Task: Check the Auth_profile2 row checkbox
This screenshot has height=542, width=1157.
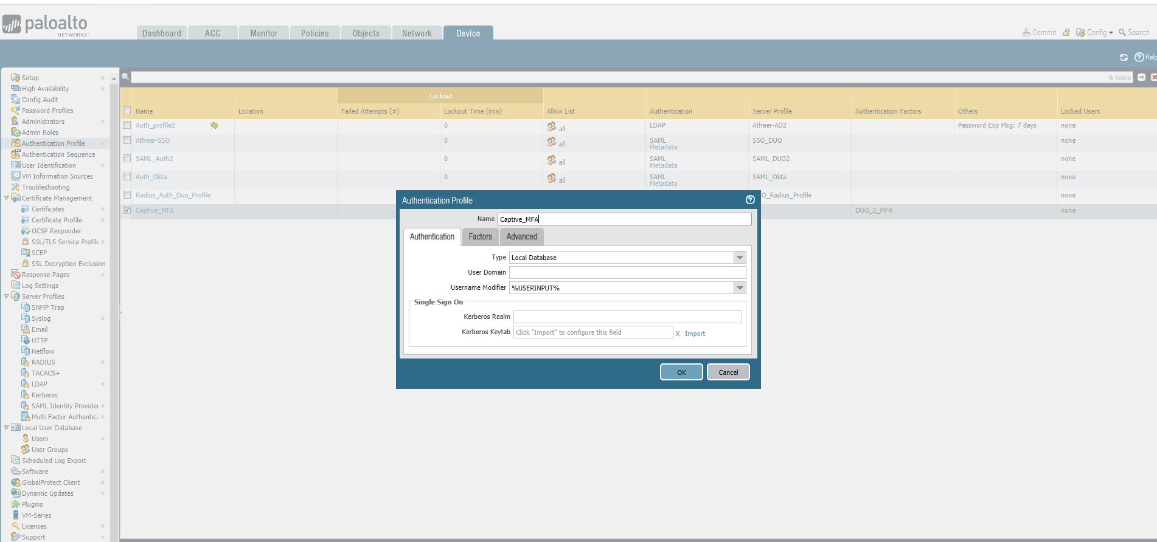Action: (x=127, y=125)
